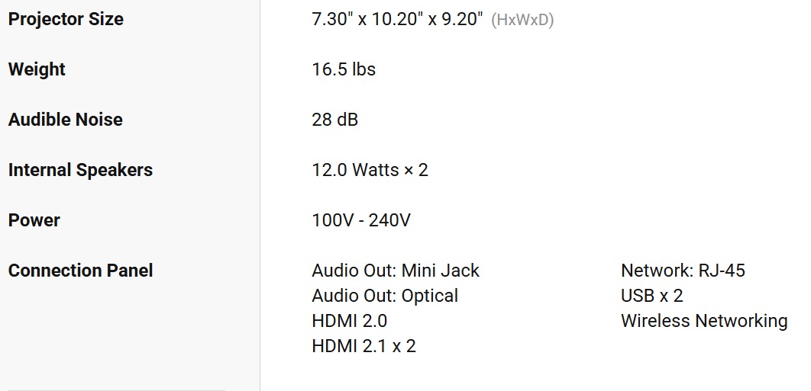This screenshot has height=391, width=811.
Task: Select the Network: RJ-45 entry
Action: pos(683,271)
